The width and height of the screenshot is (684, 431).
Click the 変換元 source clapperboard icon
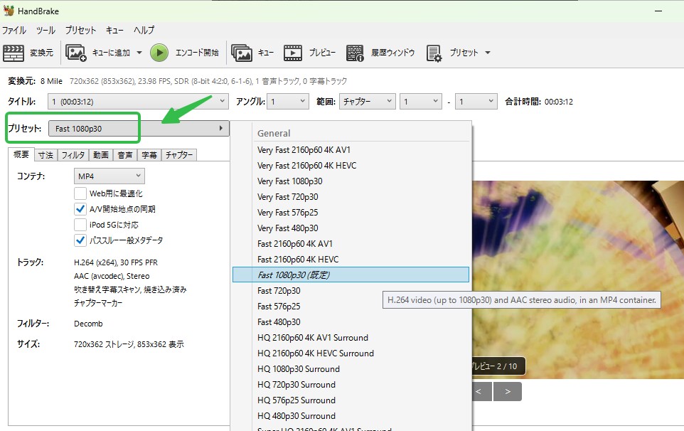(14, 53)
